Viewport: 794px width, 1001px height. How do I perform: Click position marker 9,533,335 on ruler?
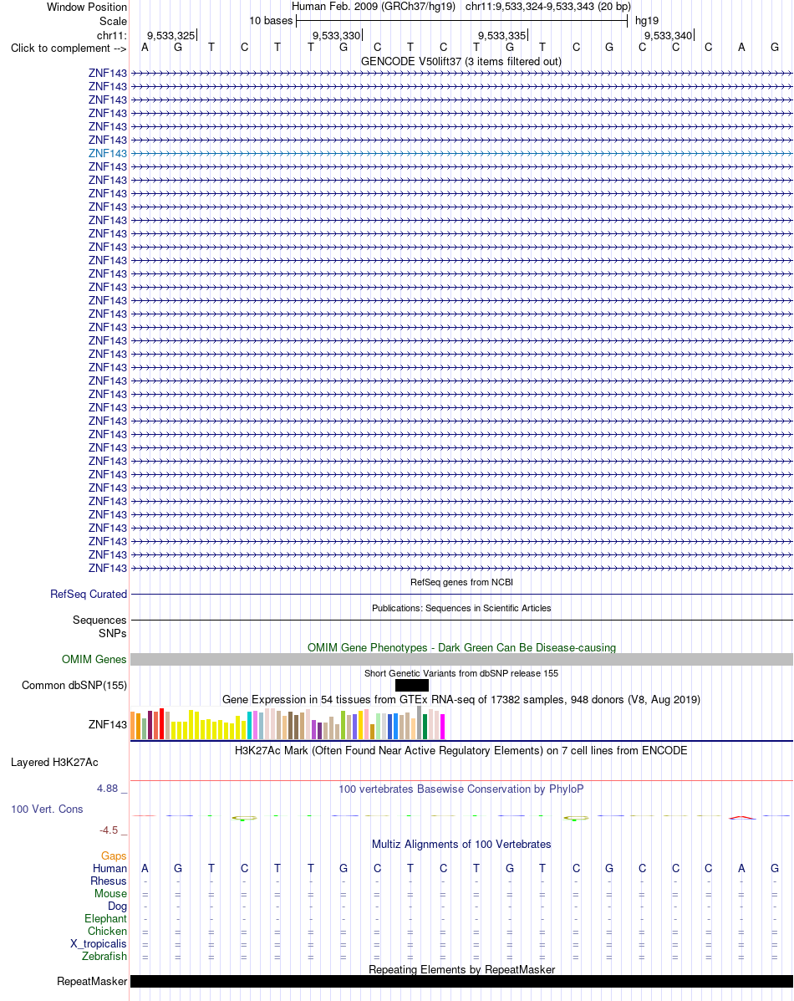pyautogui.click(x=502, y=36)
